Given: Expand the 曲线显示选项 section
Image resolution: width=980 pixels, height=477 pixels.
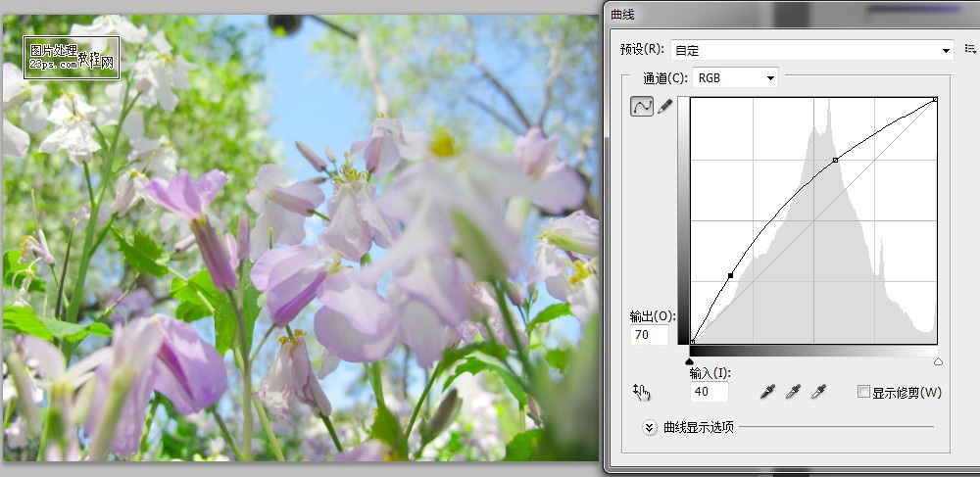Looking at the screenshot, I should pyautogui.click(x=650, y=428).
